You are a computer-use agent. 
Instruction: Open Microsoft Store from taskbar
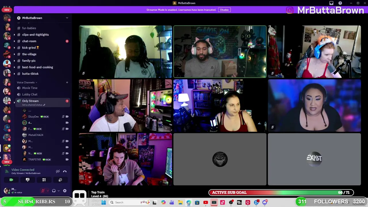click(x=197, y=202)
